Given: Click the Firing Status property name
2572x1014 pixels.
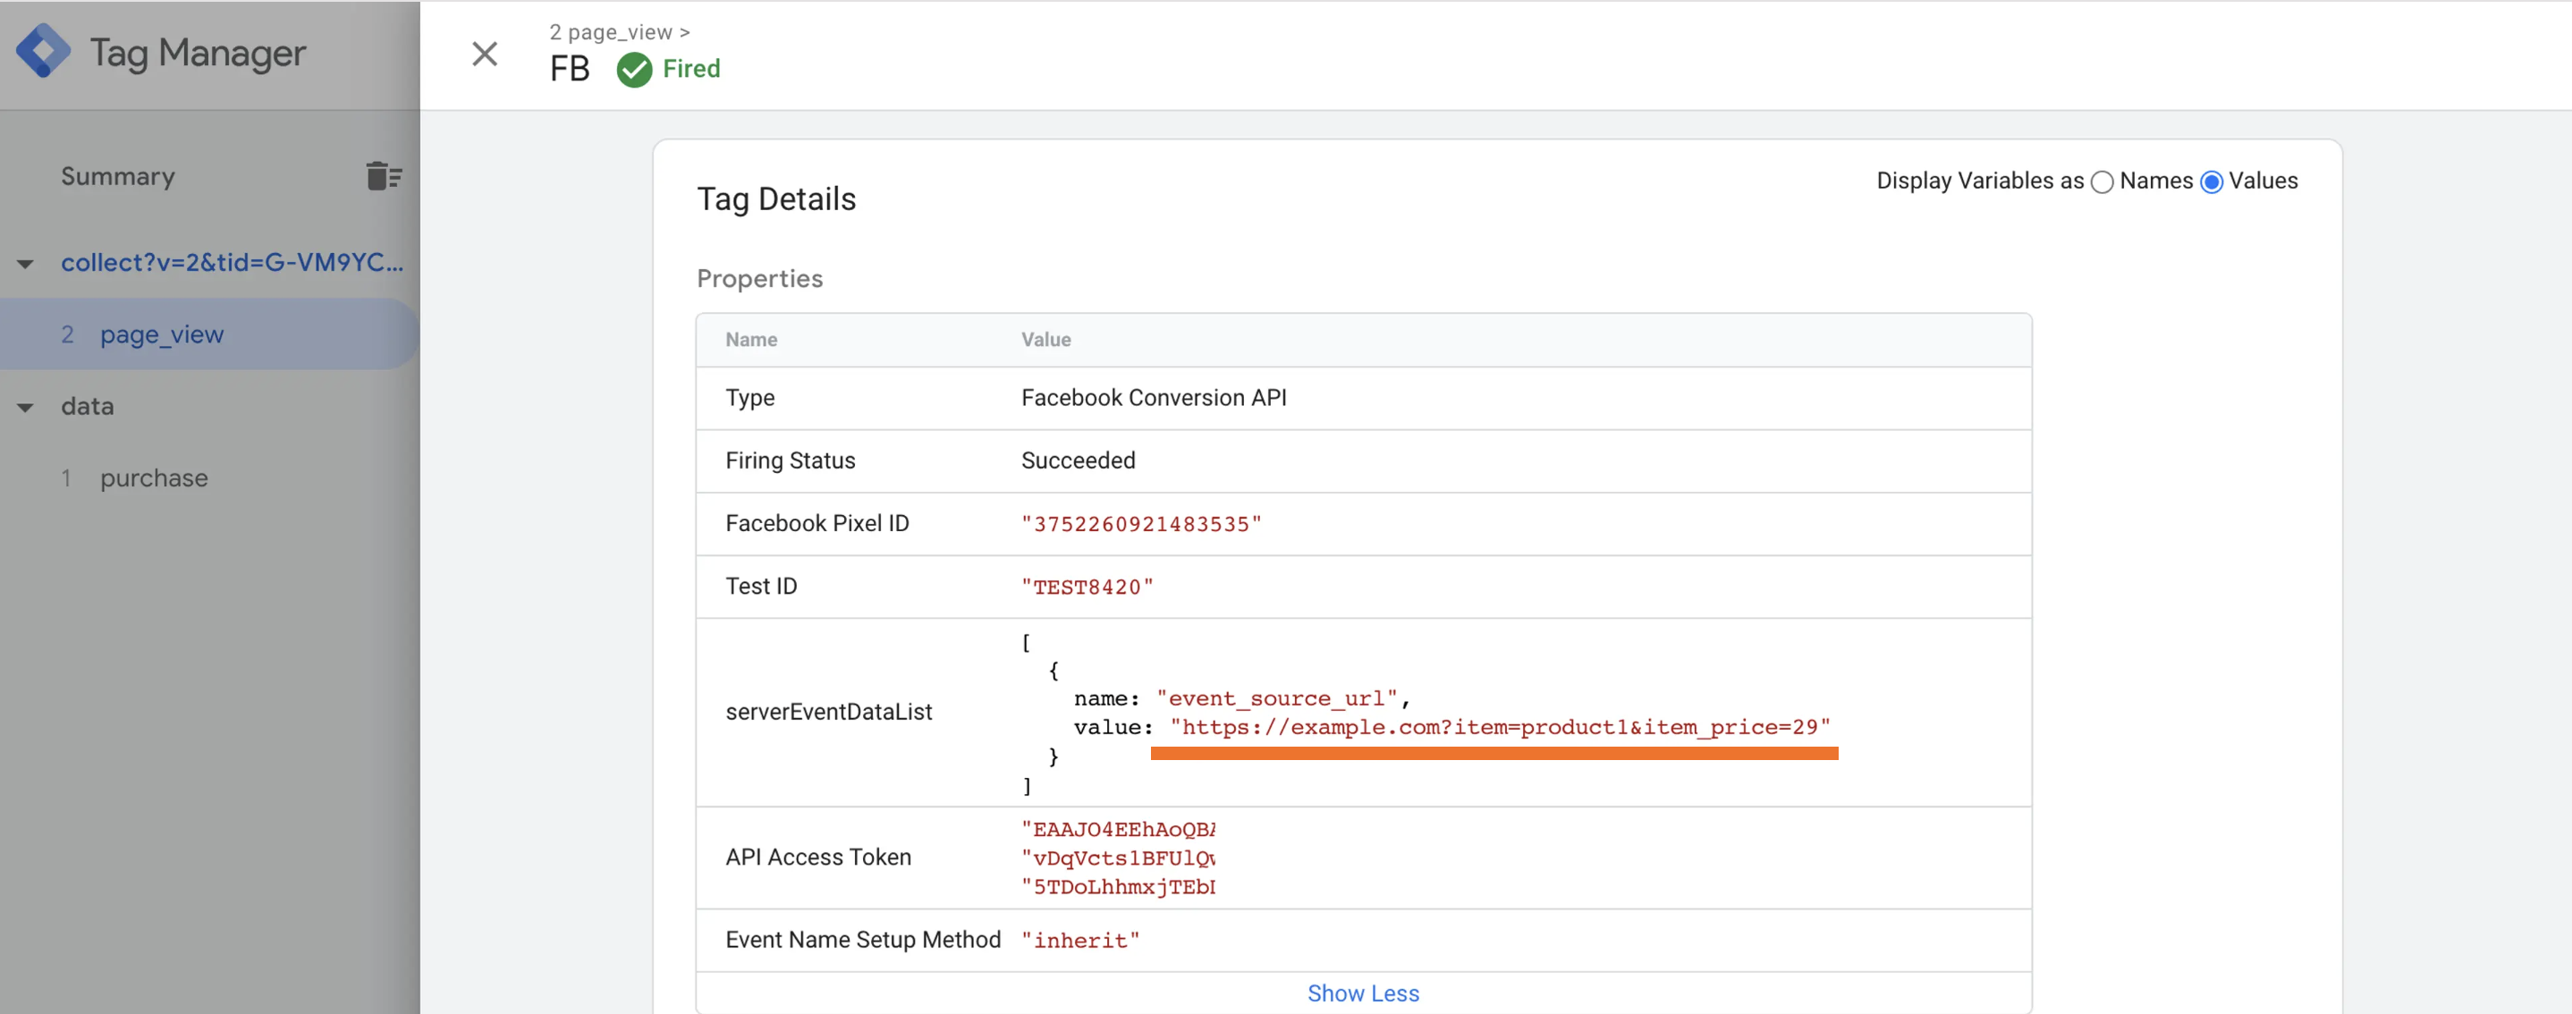Looking at the screenshot, I should [790, 461].
